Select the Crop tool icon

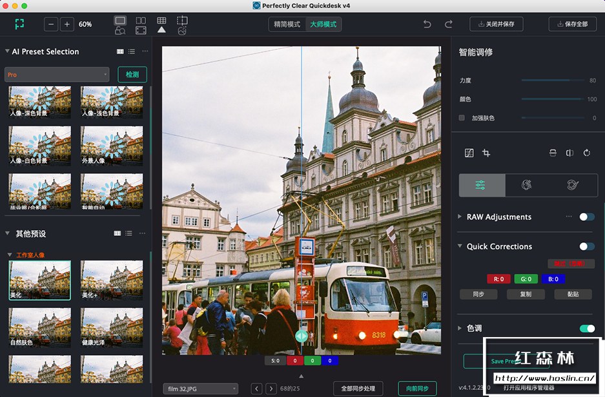pos(486,153)
